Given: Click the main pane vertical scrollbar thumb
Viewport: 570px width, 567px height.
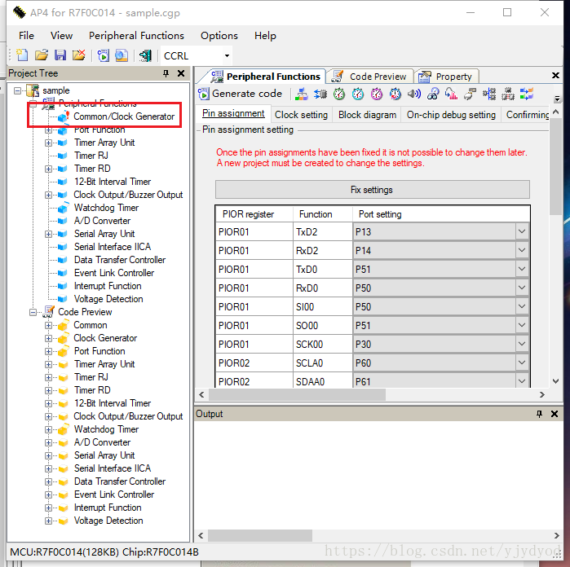Looking at the screenshot, I should (555, 167).
